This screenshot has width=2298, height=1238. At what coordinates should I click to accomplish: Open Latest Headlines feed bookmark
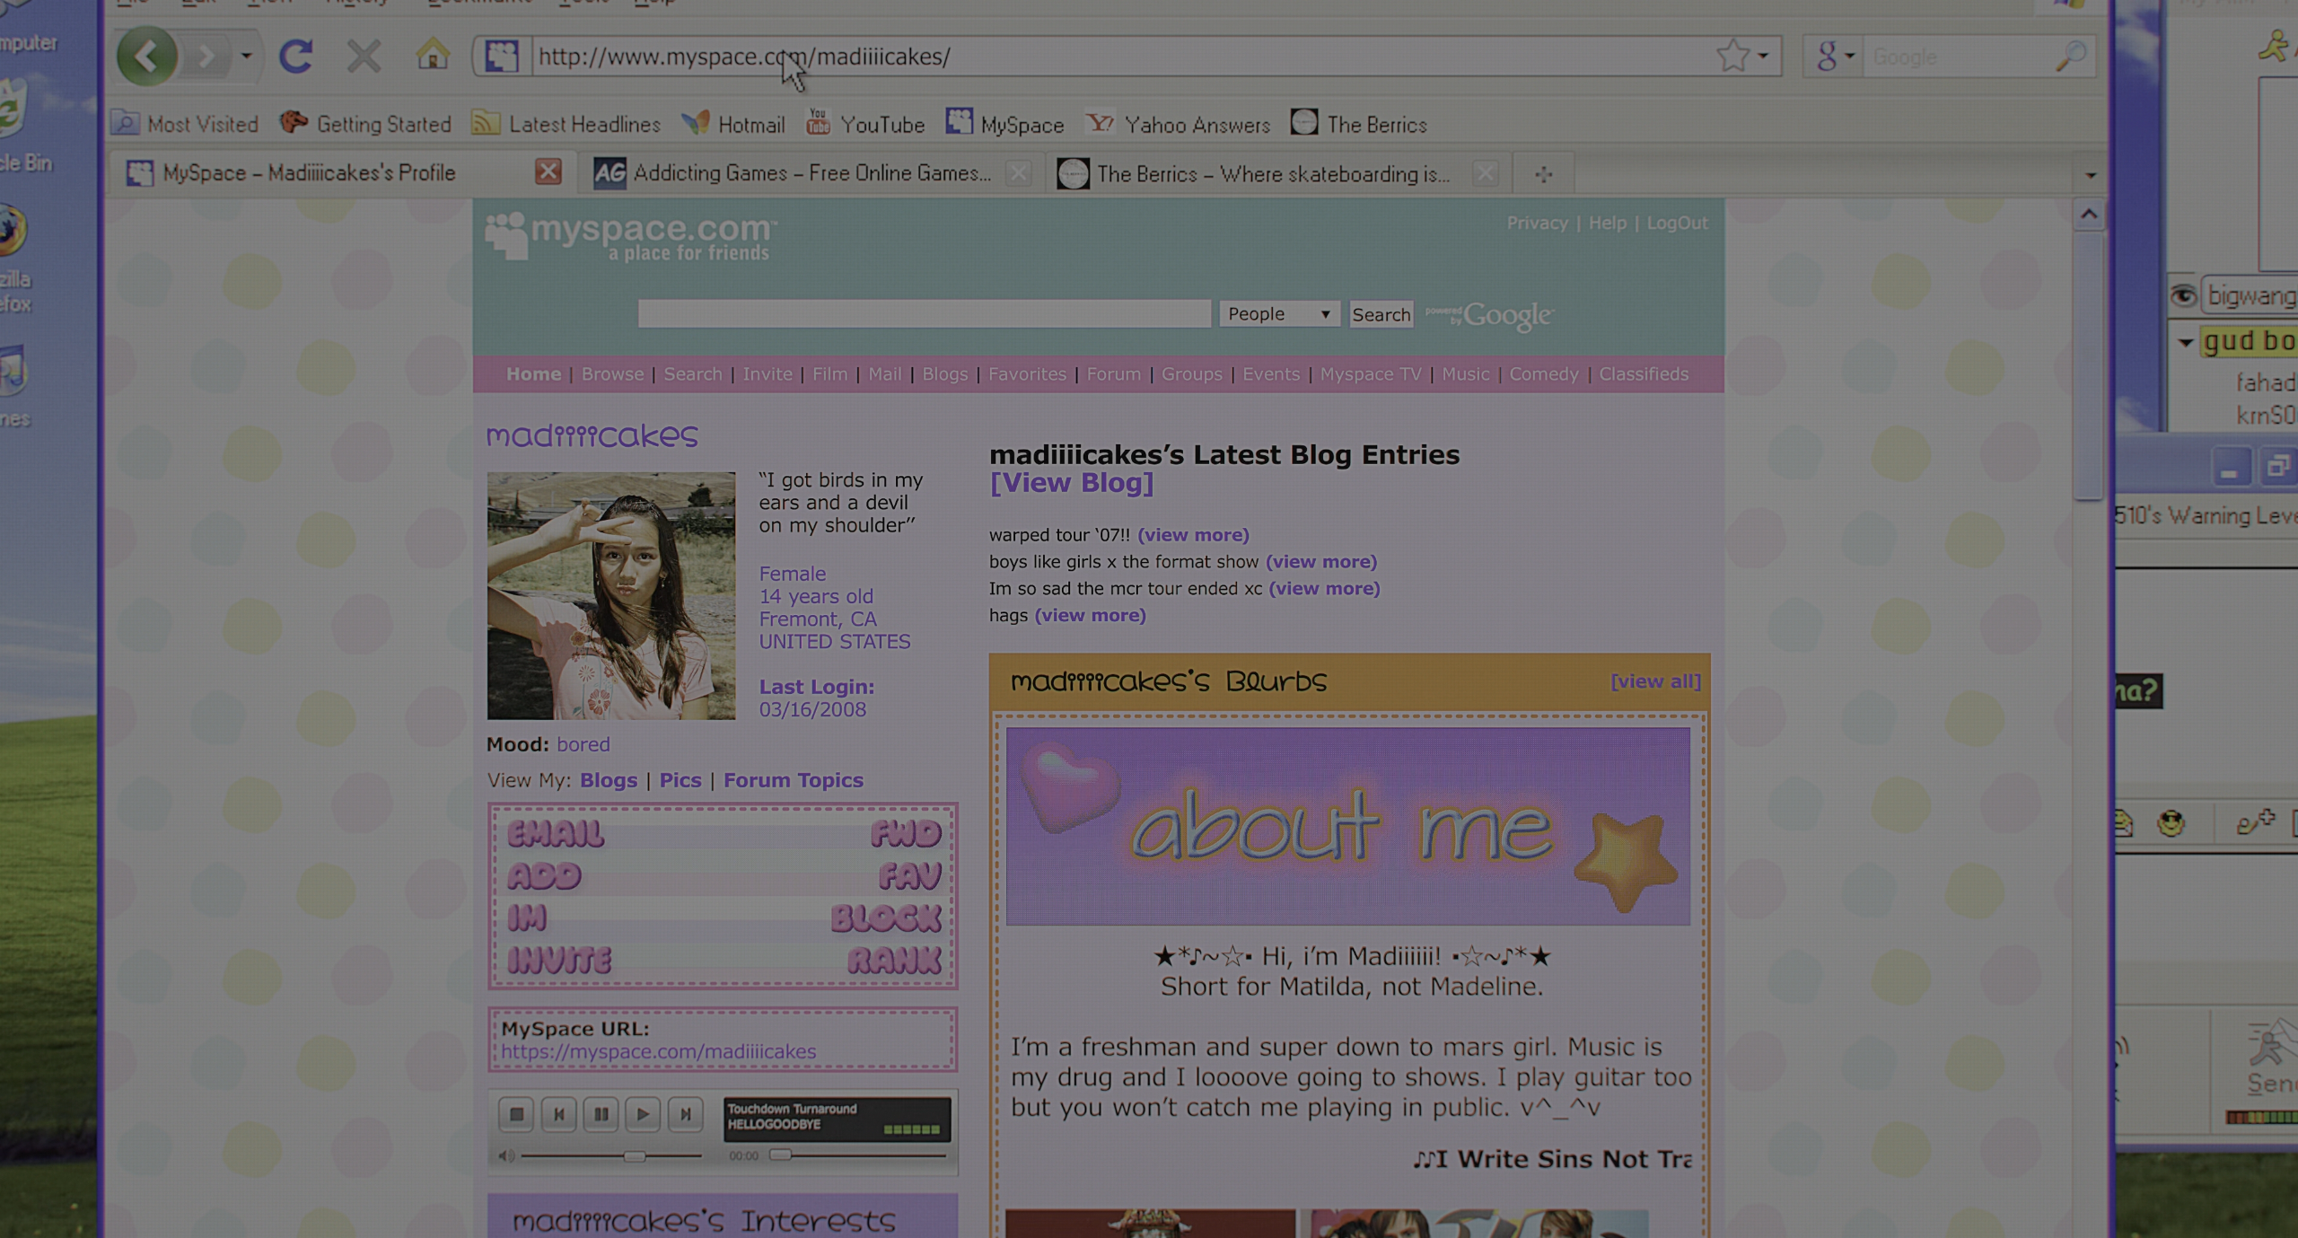[566, 124]
